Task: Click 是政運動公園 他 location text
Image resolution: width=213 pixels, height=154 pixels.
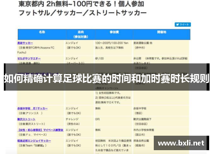Action: coord(143,43)
